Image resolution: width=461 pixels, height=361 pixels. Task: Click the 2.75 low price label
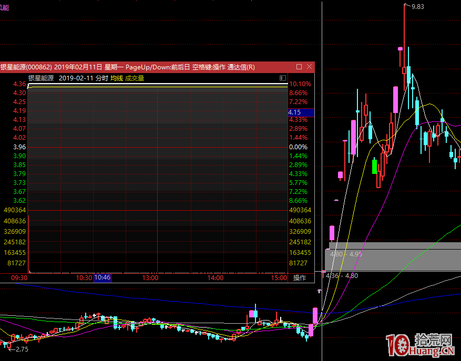point(22,349)
